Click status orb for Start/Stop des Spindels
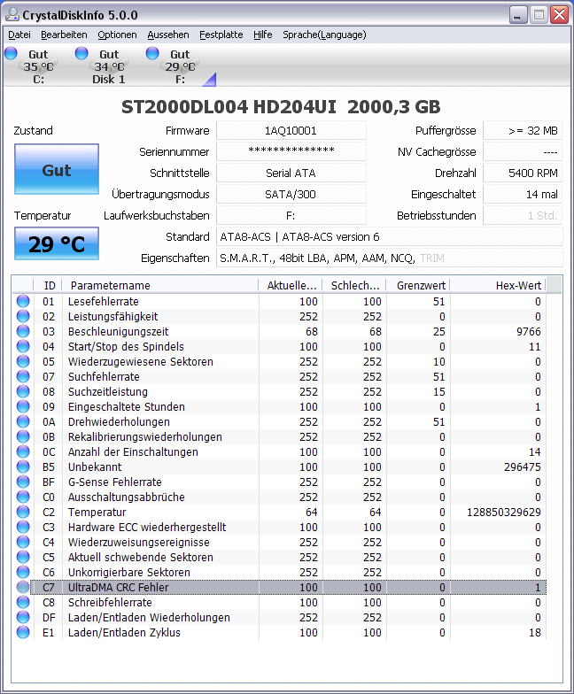This screenshot has width=574, height=694. pos(23,347)
